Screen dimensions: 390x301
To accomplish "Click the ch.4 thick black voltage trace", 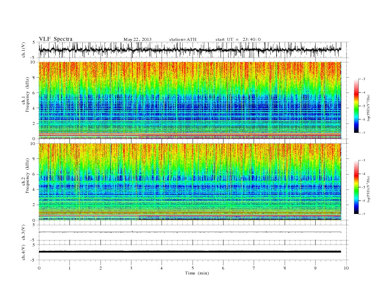I will point(190,252).
